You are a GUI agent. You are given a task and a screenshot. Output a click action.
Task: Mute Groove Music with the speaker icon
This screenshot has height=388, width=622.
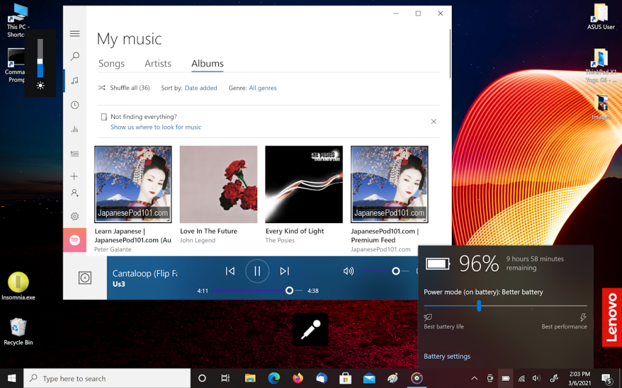click(348, 271)
